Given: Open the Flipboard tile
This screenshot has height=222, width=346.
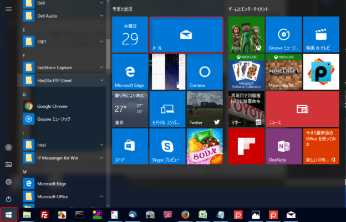Looking at the screenshot, I should tap(246, 147).
